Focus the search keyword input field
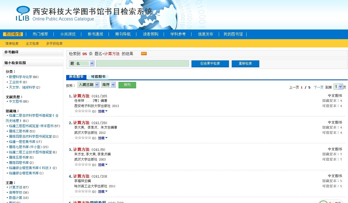The height and width of the screenshot is (203, 348). (142, 63)
